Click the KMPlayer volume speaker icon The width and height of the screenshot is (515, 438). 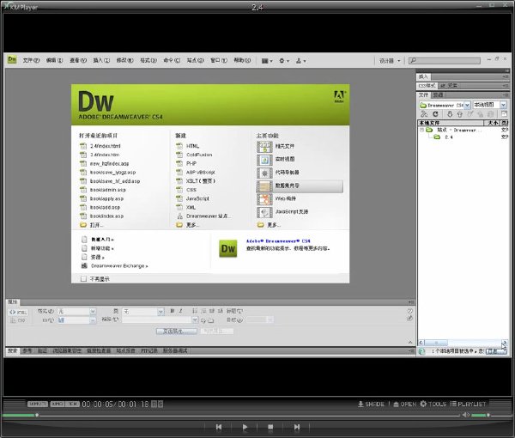(465, 415)
